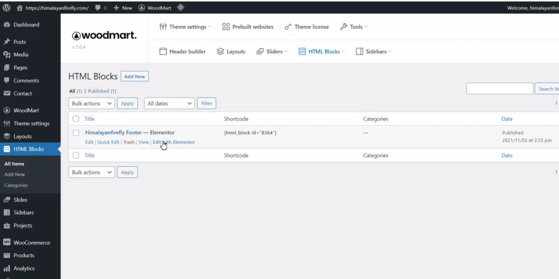Click the diamond icon in admin bar

tap(181, 7)
